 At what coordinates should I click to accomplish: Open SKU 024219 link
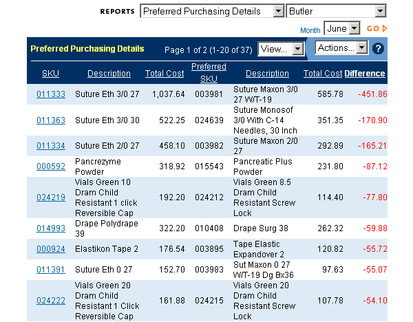51,197
